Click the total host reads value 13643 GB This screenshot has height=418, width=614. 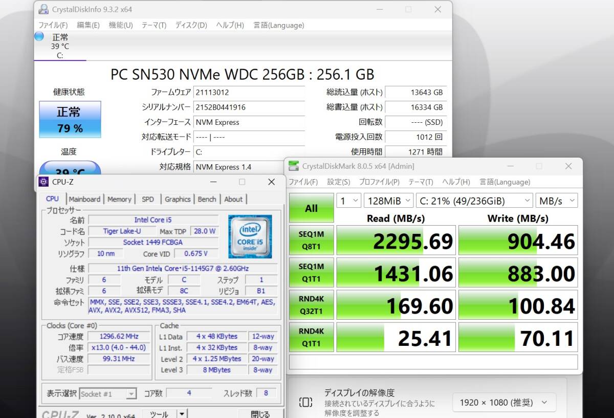(x=415, y=93)
